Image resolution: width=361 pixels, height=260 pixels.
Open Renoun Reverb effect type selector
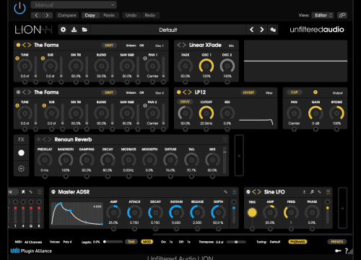pos(47,139)
